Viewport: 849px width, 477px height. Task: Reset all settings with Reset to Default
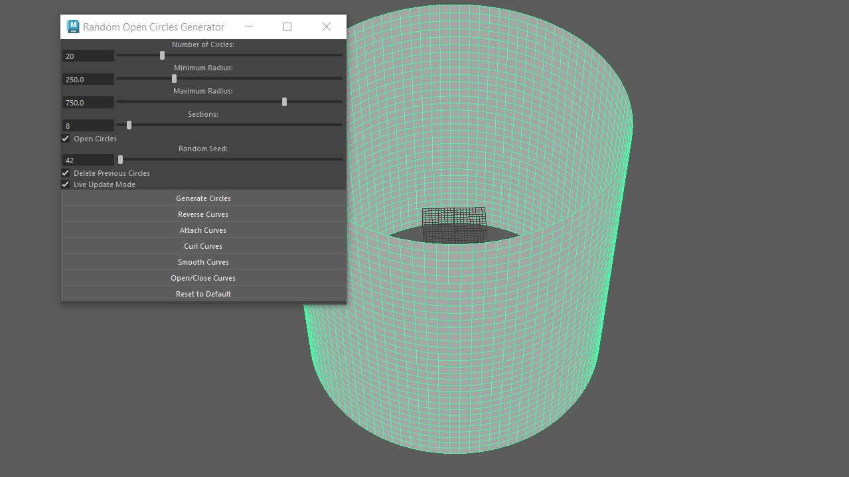pos(203,293)
